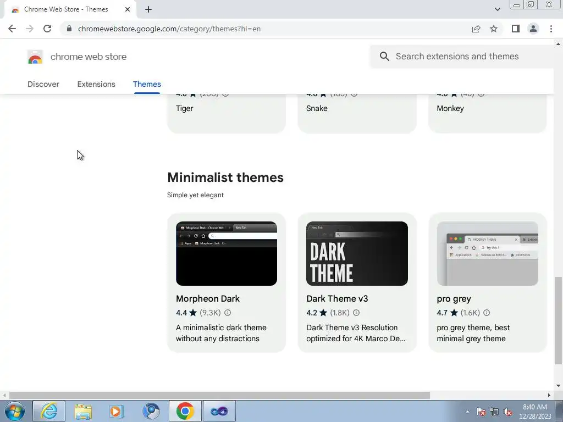Show hidden system tray icons
The image size is (563, 422).
pos(467,412)
